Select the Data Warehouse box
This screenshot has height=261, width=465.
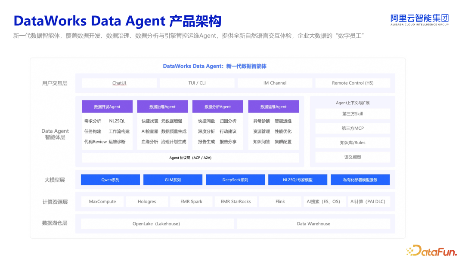point(313,224)
